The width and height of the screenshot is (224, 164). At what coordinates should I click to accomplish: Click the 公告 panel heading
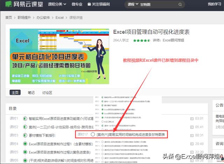point(219,105)
